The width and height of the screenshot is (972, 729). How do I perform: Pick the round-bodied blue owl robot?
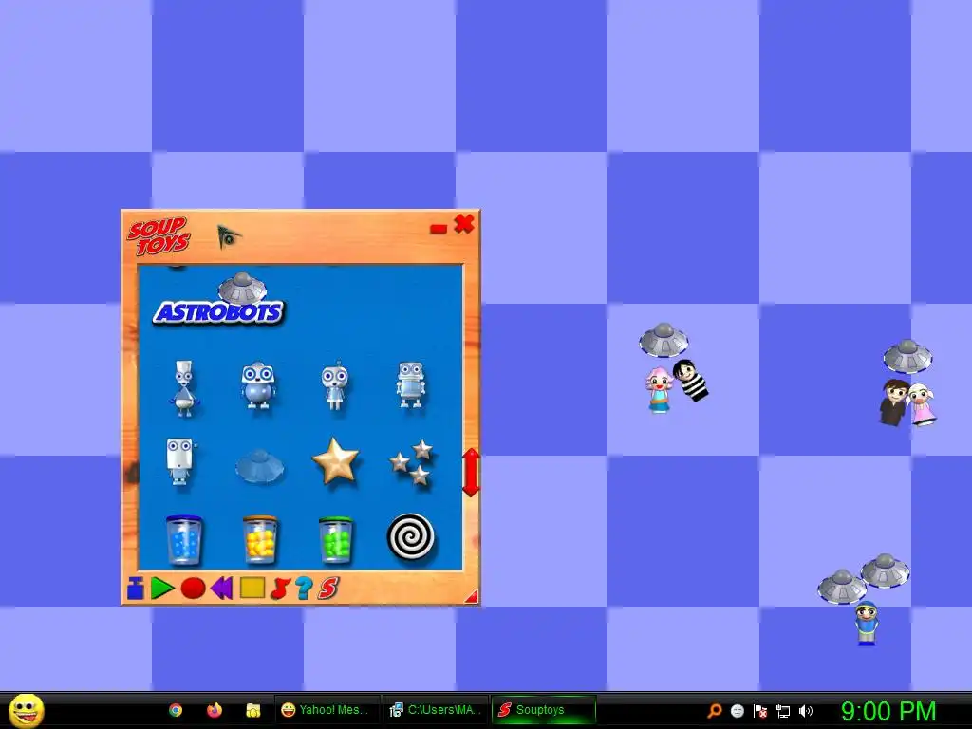pyautogui.click(x=258, y=385)
